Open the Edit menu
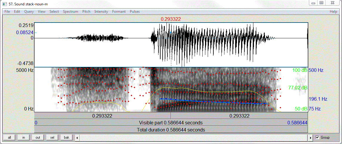342x144 pixels. [x=17, y=12]
